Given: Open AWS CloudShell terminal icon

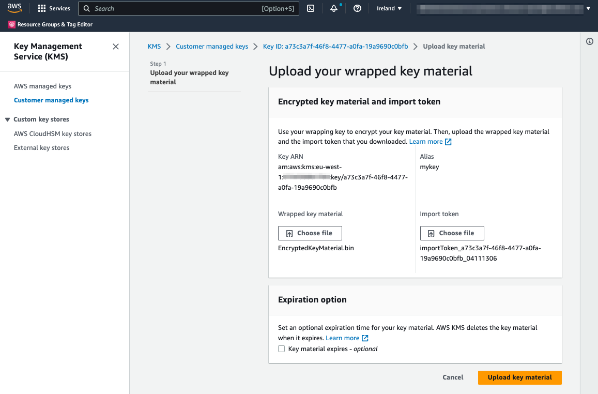Looking at the screenshot, I should [x=311, y=8].
